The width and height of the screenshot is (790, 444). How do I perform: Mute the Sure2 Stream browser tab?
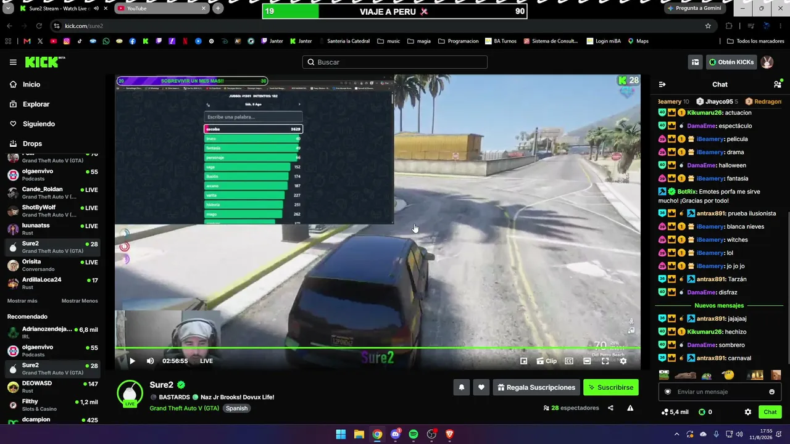coord(96,9)
